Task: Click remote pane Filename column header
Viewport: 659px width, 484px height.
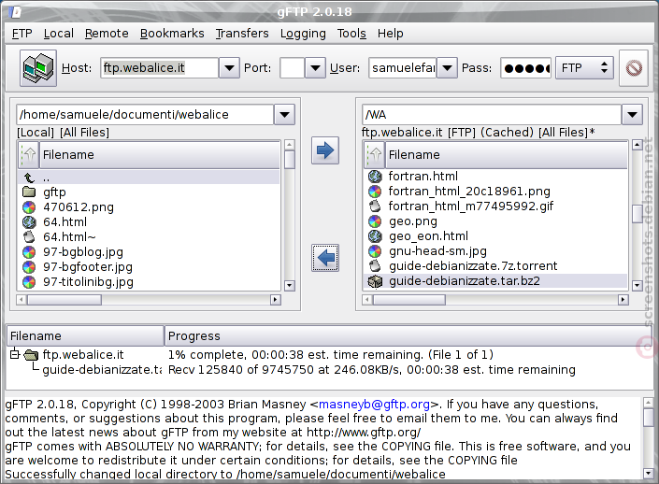Action: (506, 154)
